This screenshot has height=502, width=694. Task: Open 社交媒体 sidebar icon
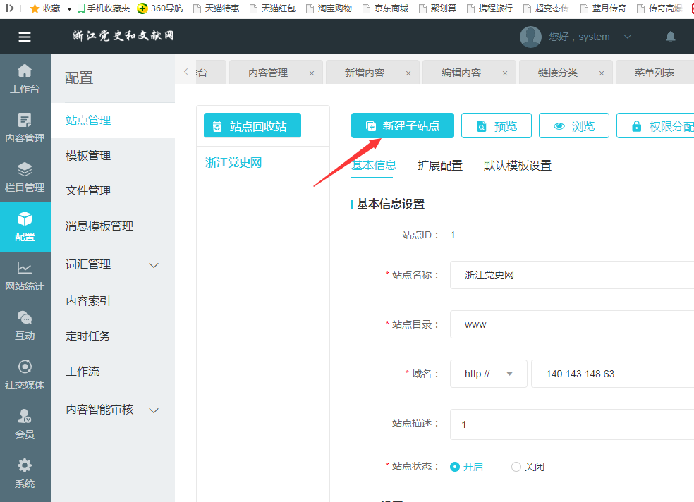click(x=25, y=374)
